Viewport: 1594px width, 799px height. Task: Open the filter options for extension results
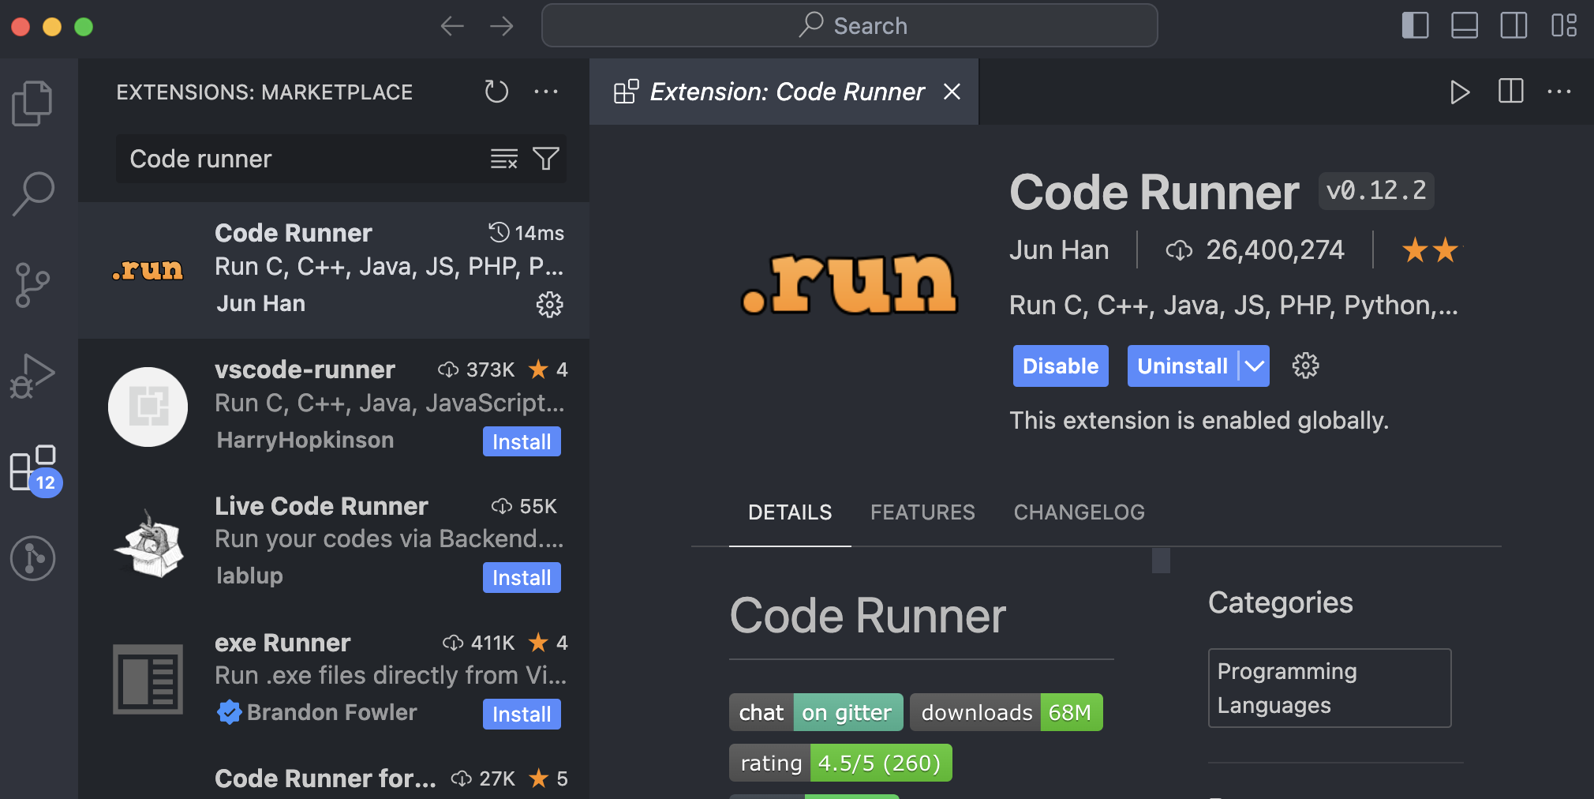click(546, 159)
